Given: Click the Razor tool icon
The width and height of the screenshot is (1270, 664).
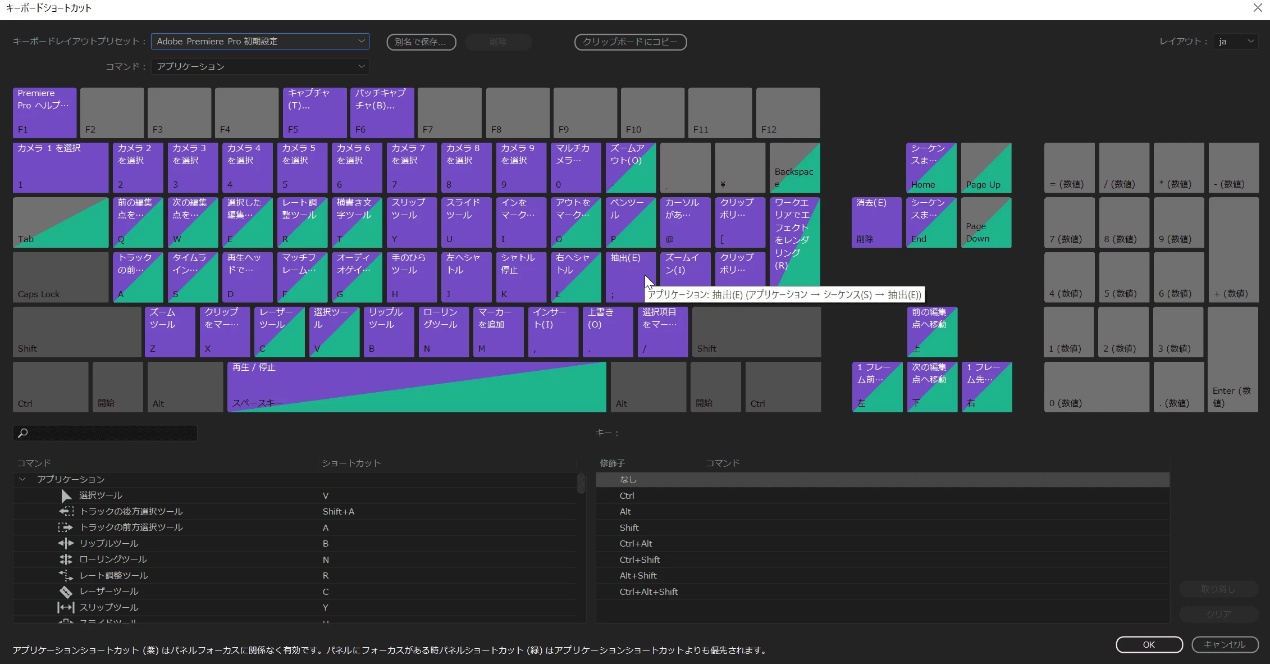Looking at the screenshot, I should 66,592.
